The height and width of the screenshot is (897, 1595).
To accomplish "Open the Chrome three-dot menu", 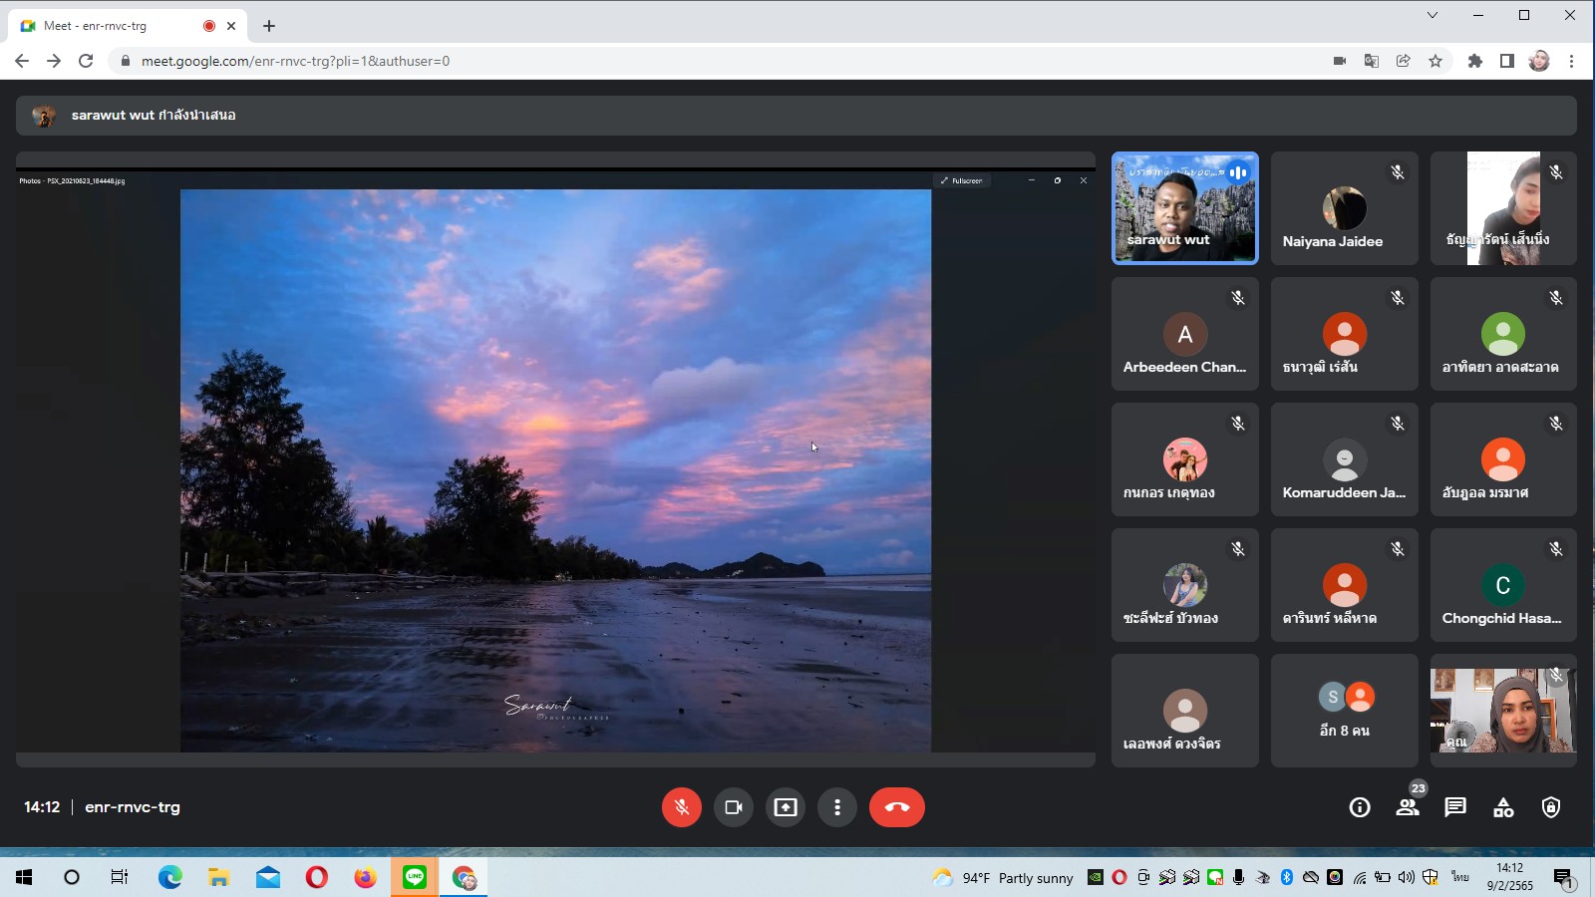I will 1572,61.
